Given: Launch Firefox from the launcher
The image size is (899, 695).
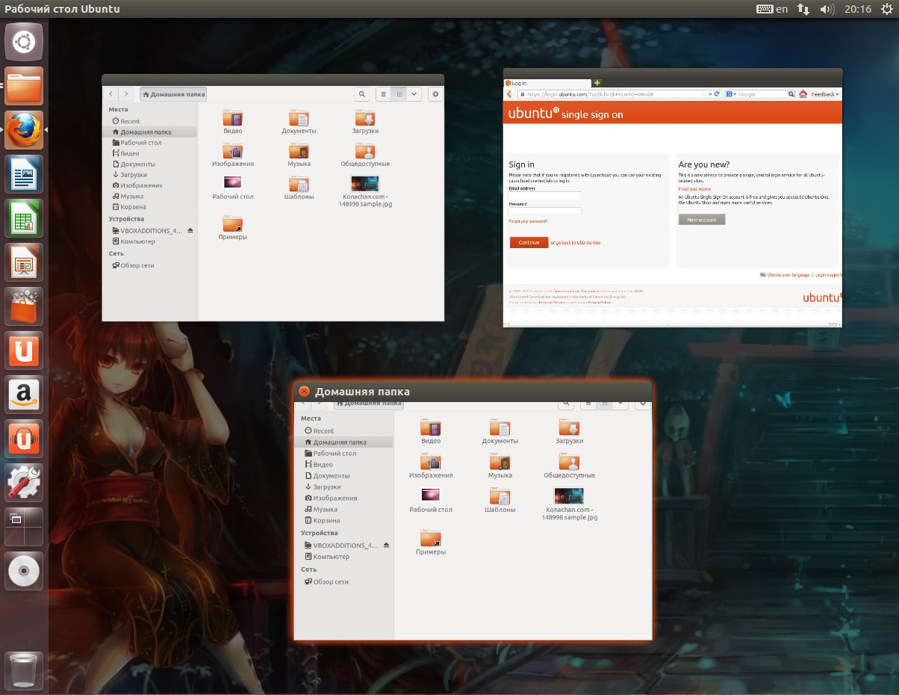Looking at the screenshot, I should click(24, 130).
